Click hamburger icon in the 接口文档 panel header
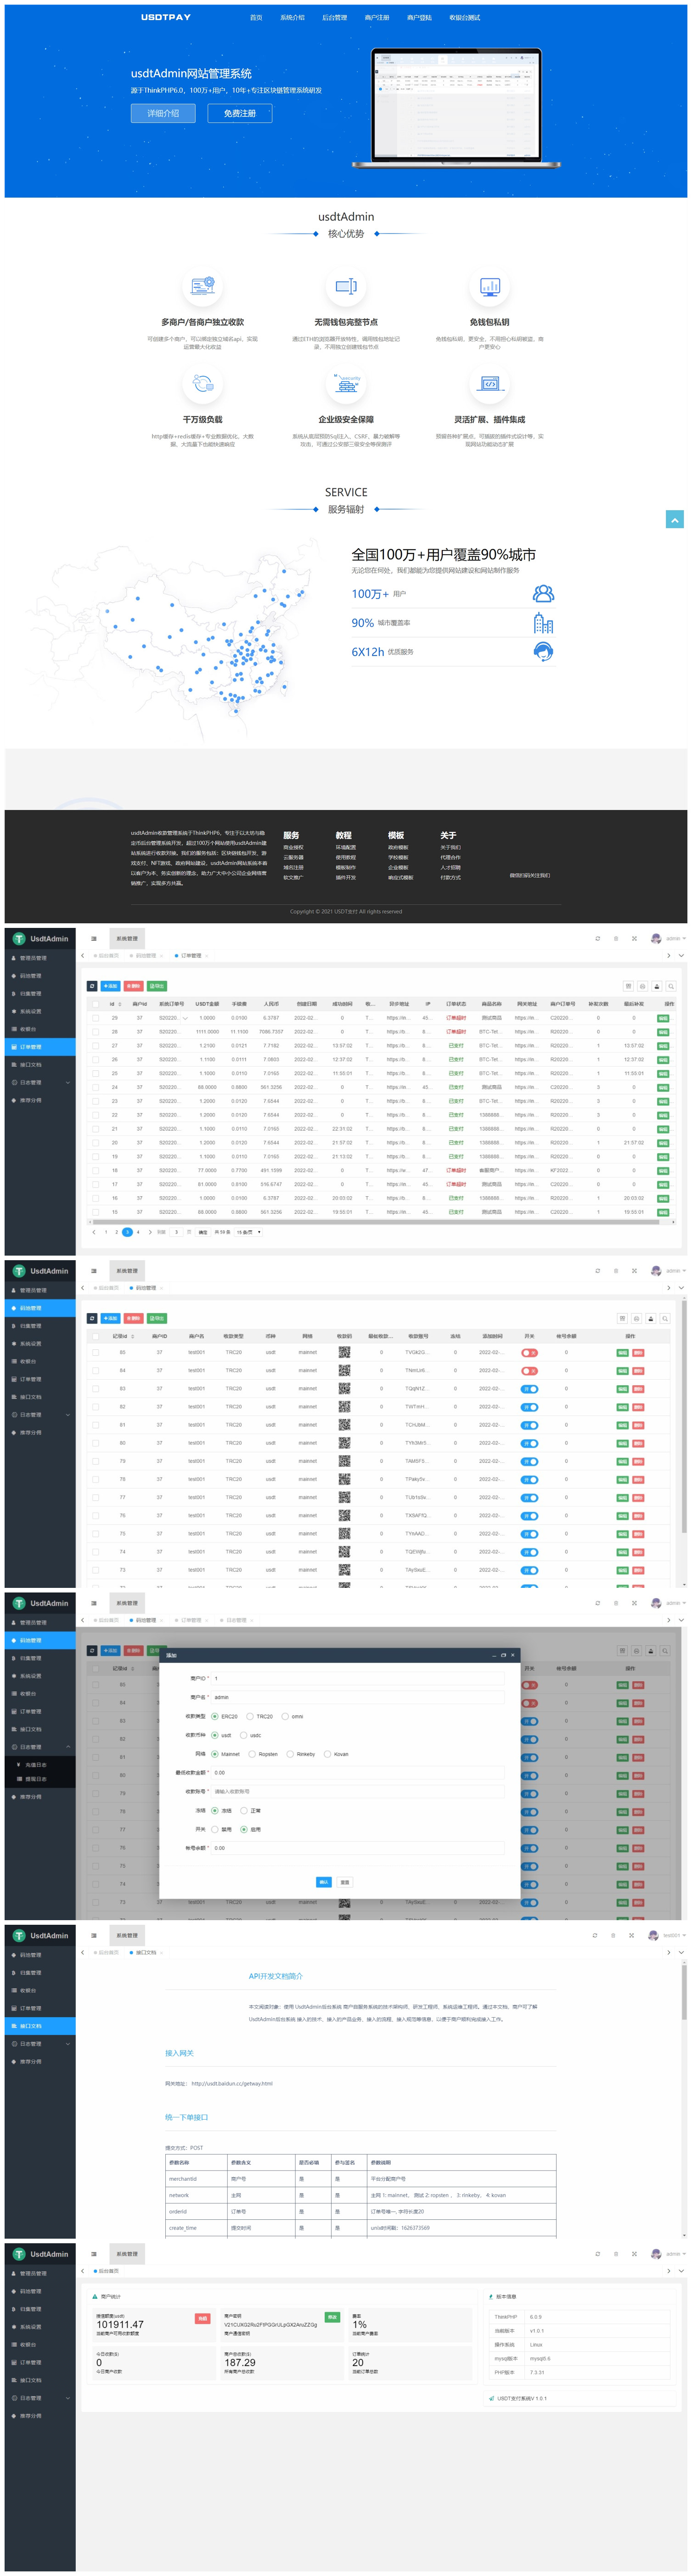Viewport: 692px width, 2576px height. click(94, 1935)
